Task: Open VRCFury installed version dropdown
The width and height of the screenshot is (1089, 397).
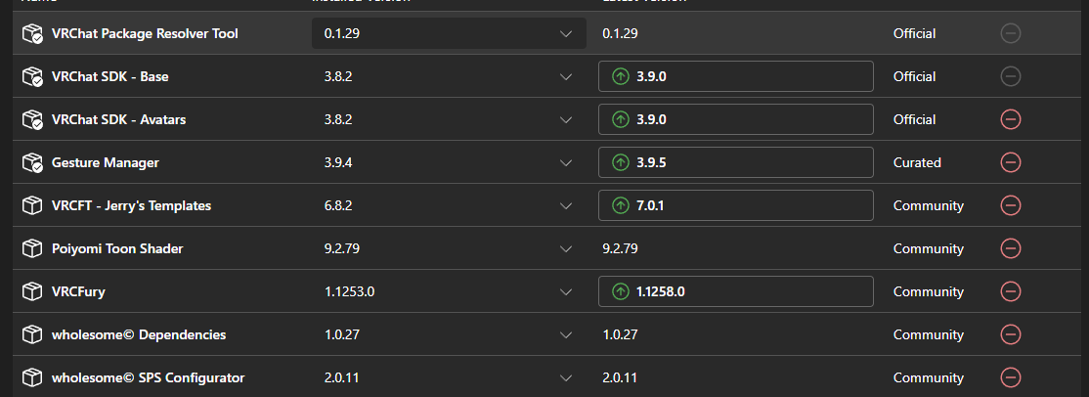Action: pyautogui.click(x=565, y=291)
